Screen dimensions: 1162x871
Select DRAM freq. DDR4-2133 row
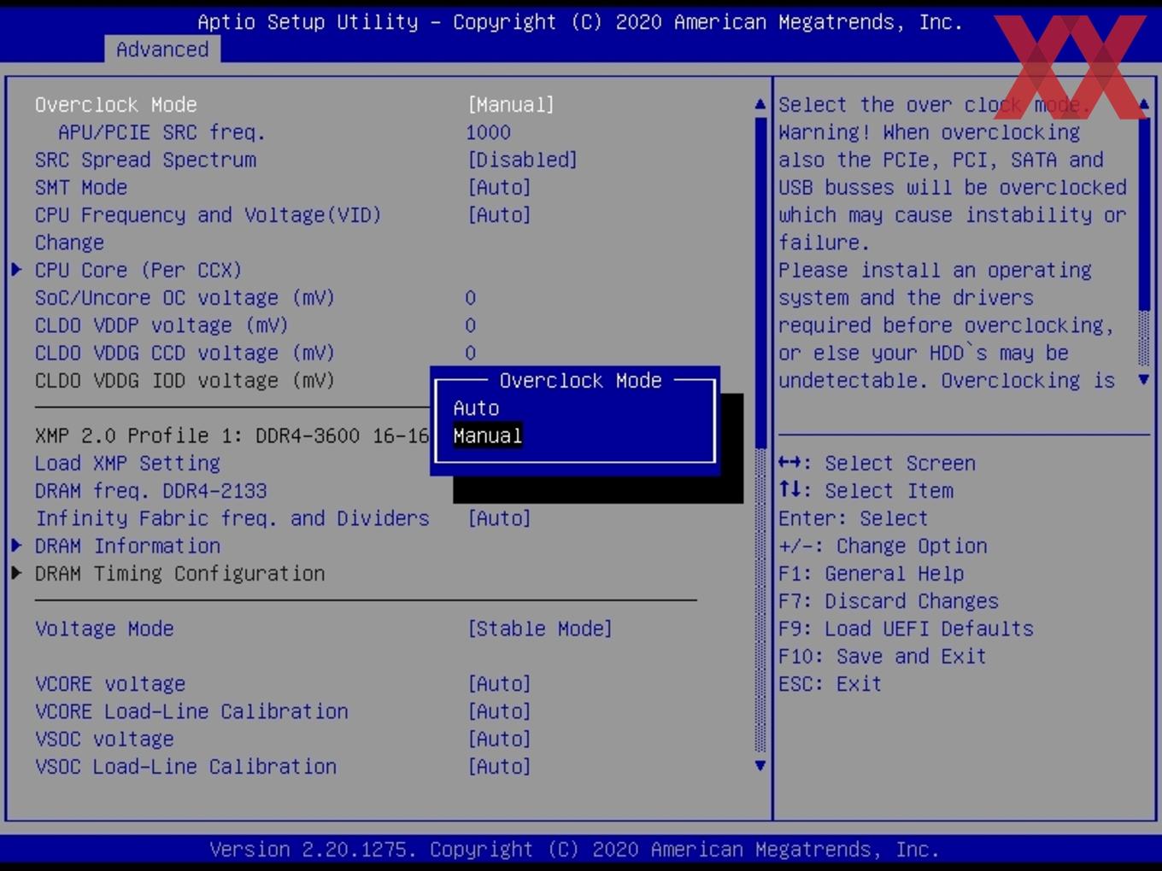coord(150,491)
